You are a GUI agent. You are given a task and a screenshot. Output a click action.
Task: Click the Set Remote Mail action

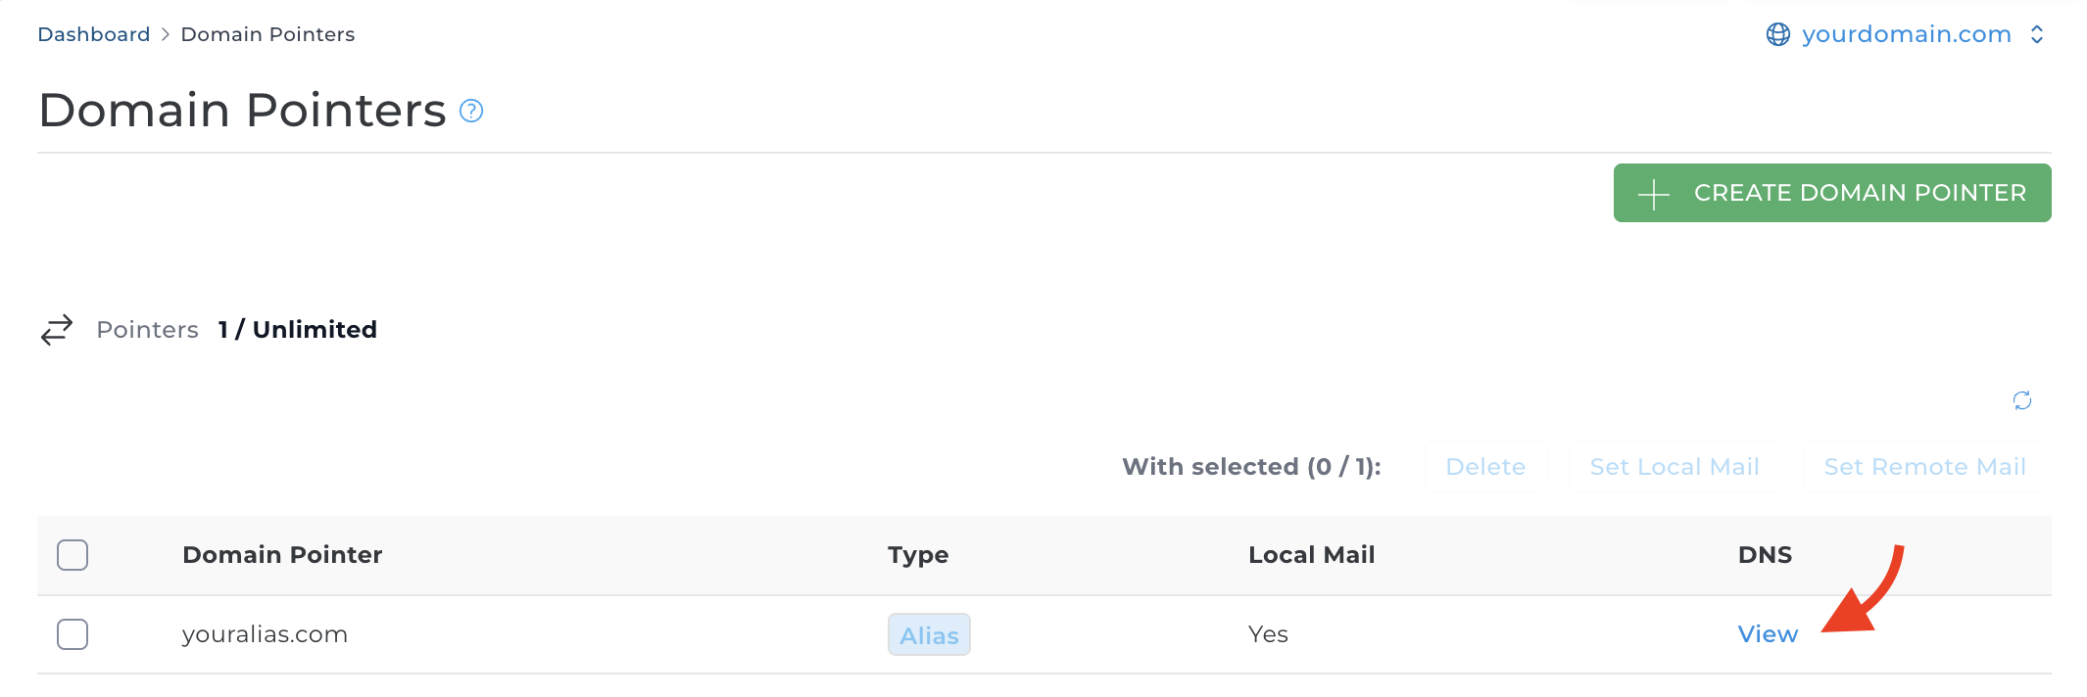click(1924, 467)
